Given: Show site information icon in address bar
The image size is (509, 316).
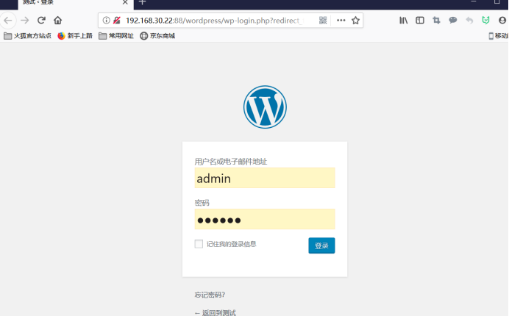Looking at the screenshot, I should click(106, 21).
